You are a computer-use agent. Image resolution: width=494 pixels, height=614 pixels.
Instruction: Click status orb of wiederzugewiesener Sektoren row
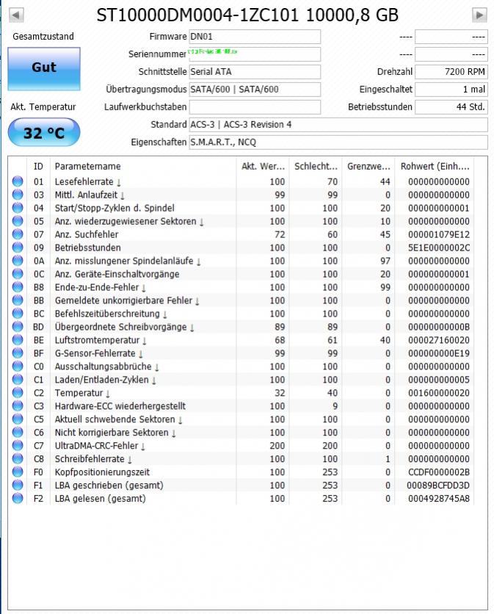click(18, 221)
